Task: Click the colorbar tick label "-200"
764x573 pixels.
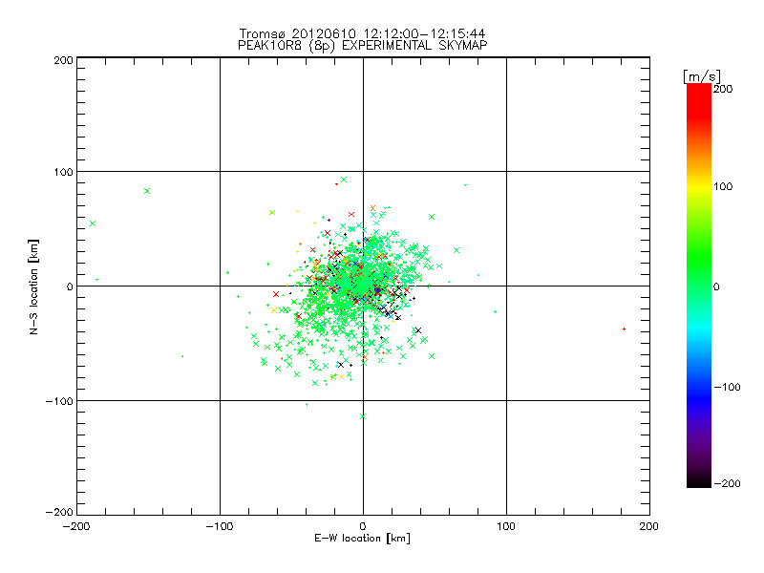Action: point(727,483)
